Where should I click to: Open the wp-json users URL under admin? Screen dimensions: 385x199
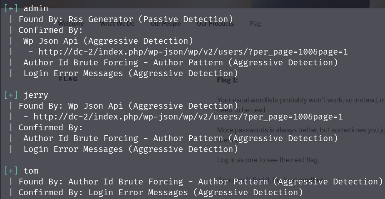coord(193,52)
